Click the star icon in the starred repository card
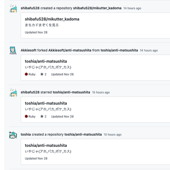The image size is (170, 170). pos(42,116)
